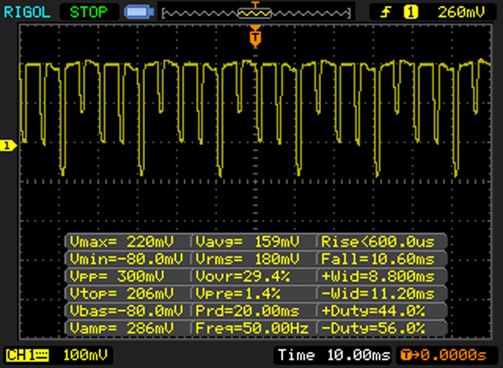Select the +Duty=44.0% measurement

[373, 311]
